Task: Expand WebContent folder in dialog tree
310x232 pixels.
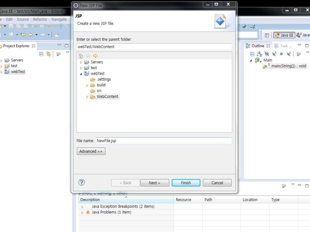Action: point(87,97)
